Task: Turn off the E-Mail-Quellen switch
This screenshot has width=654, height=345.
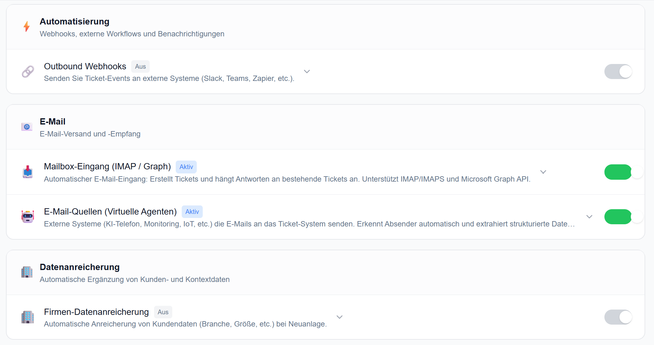Action: [618, 216]
